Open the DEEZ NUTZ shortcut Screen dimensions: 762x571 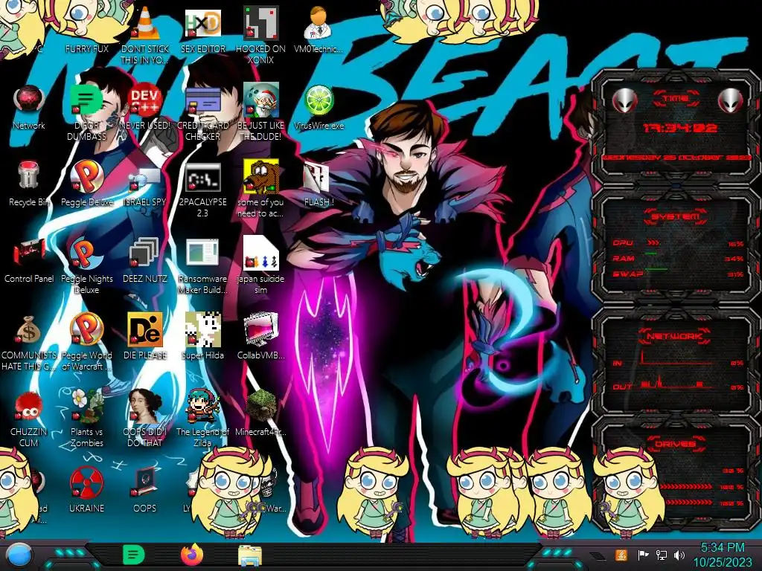(x=145, y=253)
